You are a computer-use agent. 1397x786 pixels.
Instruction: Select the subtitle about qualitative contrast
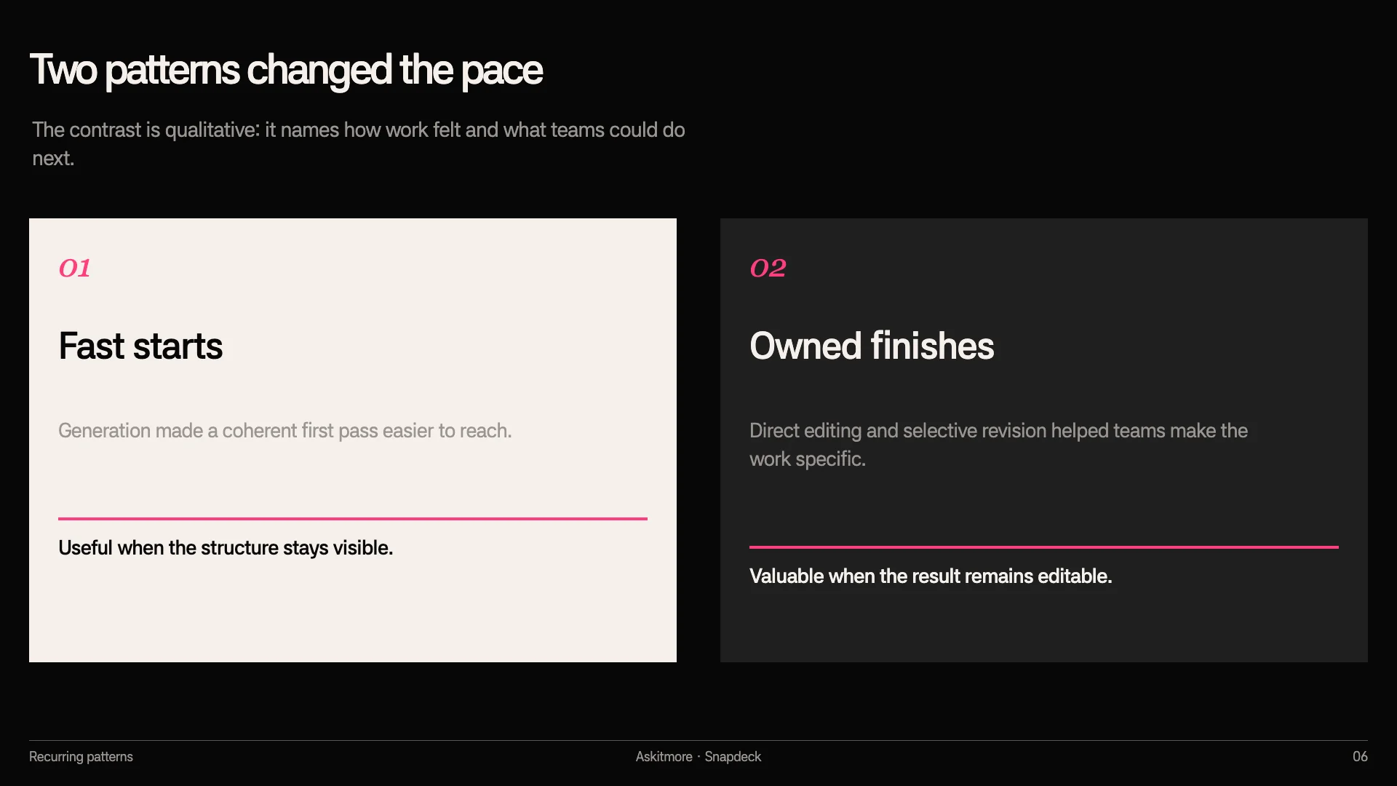(359, 144)
